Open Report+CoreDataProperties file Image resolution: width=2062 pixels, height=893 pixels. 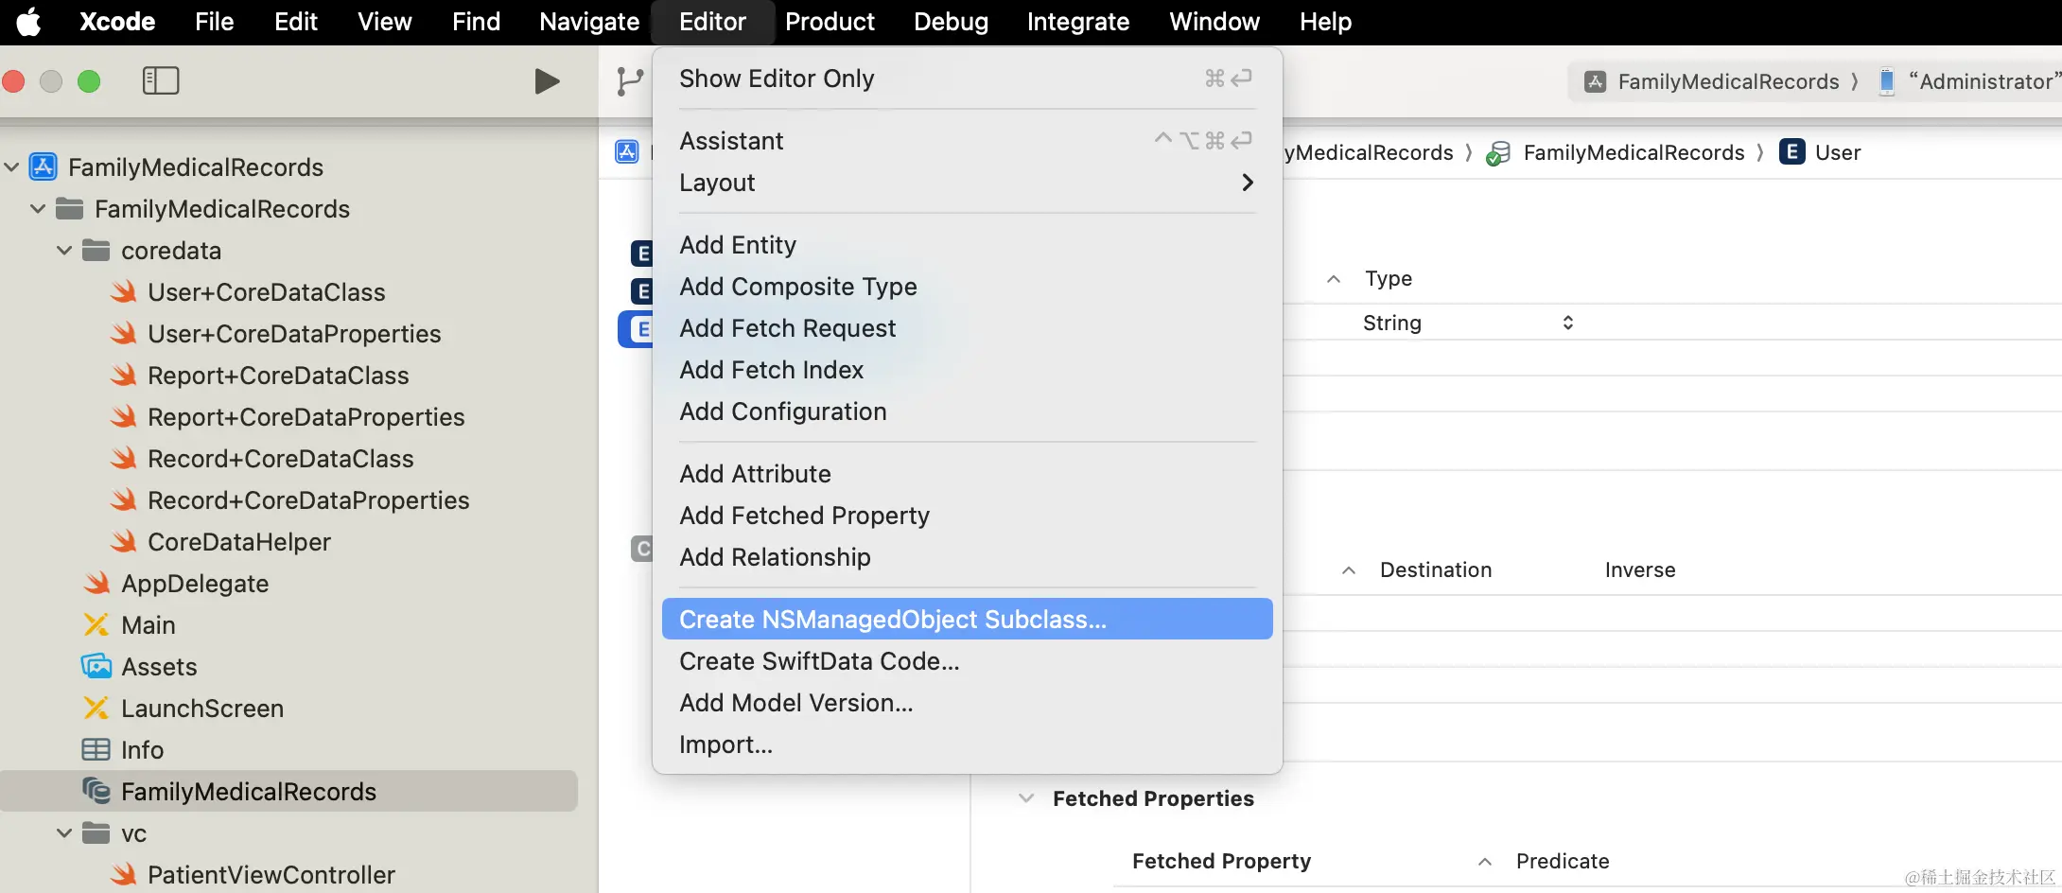click(x=306, y=417)
